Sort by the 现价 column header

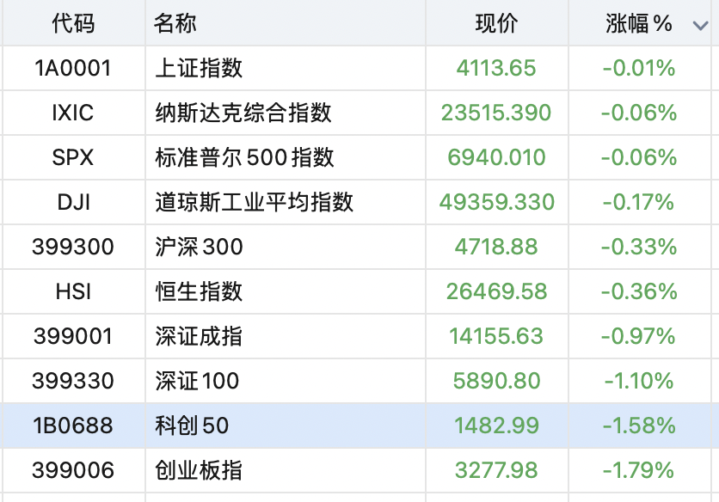[496, 23]
